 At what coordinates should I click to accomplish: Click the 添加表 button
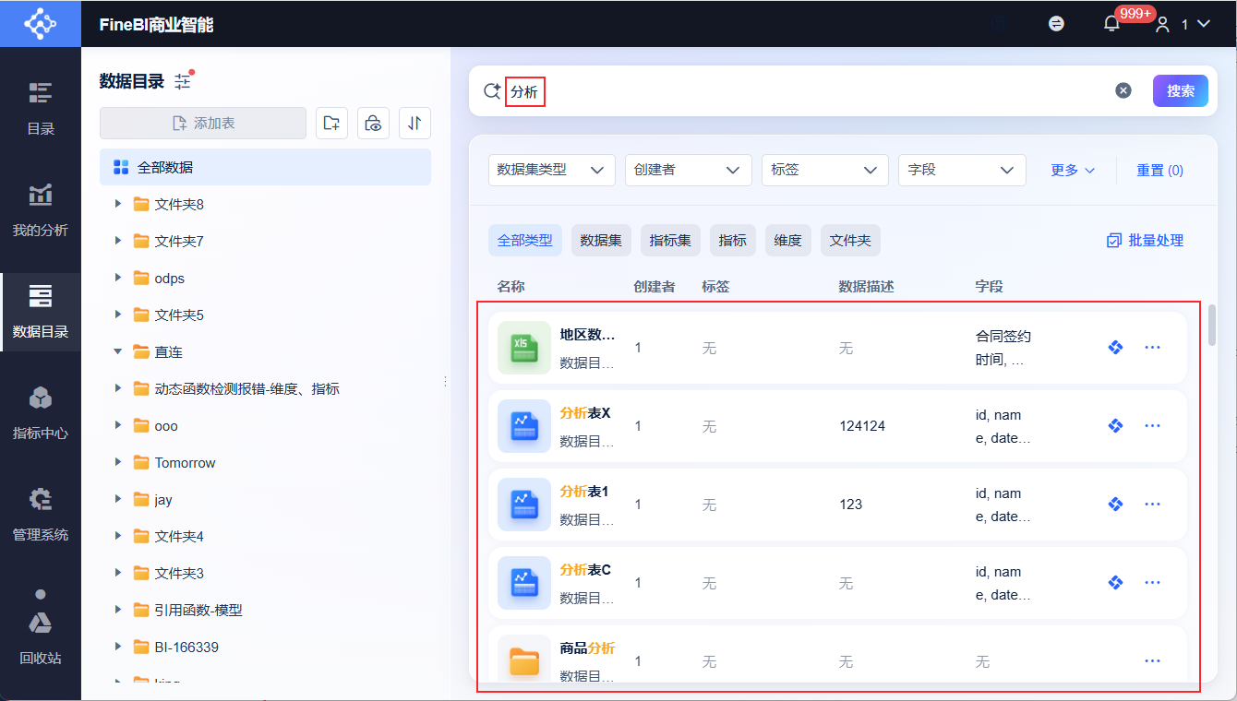203,123
